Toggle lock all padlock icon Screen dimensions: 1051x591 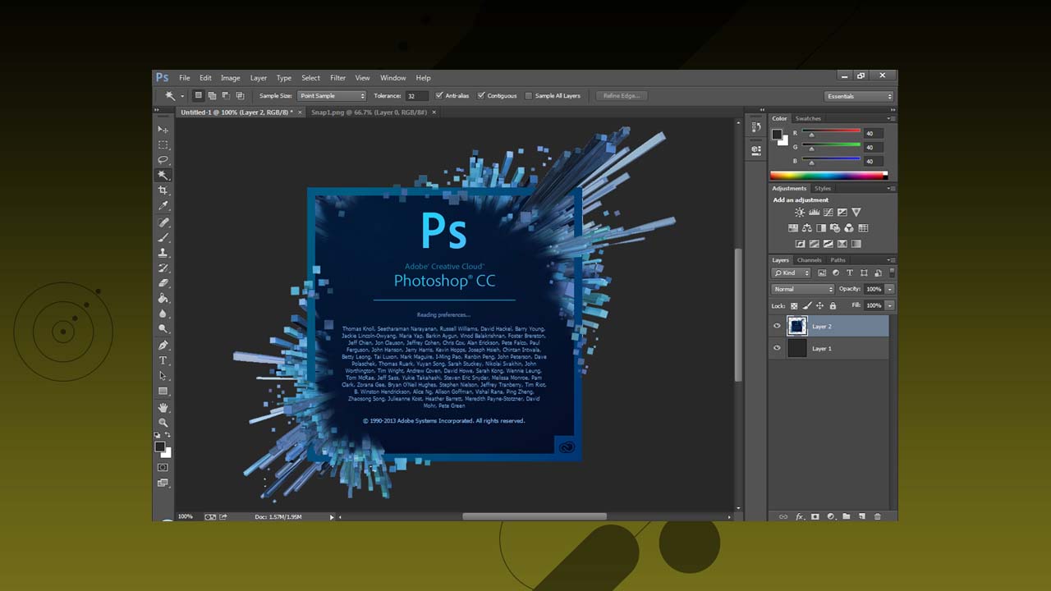click(833, 305)
